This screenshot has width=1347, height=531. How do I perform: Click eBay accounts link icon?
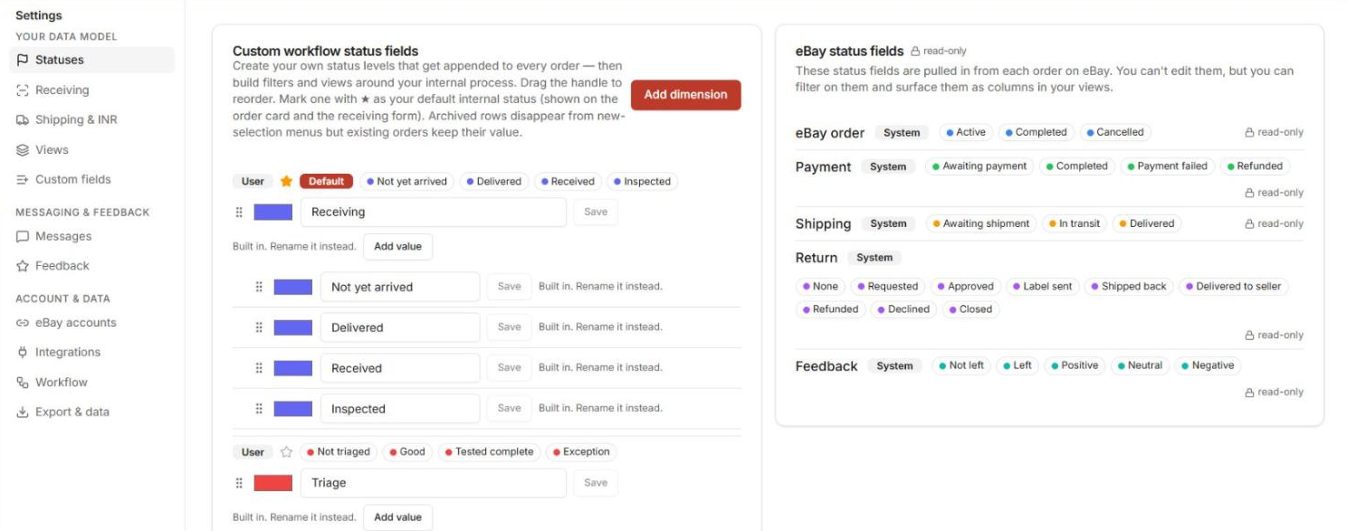tap(23, 322)
